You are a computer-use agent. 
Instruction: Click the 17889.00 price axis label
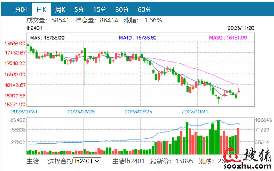click(15, 43)
